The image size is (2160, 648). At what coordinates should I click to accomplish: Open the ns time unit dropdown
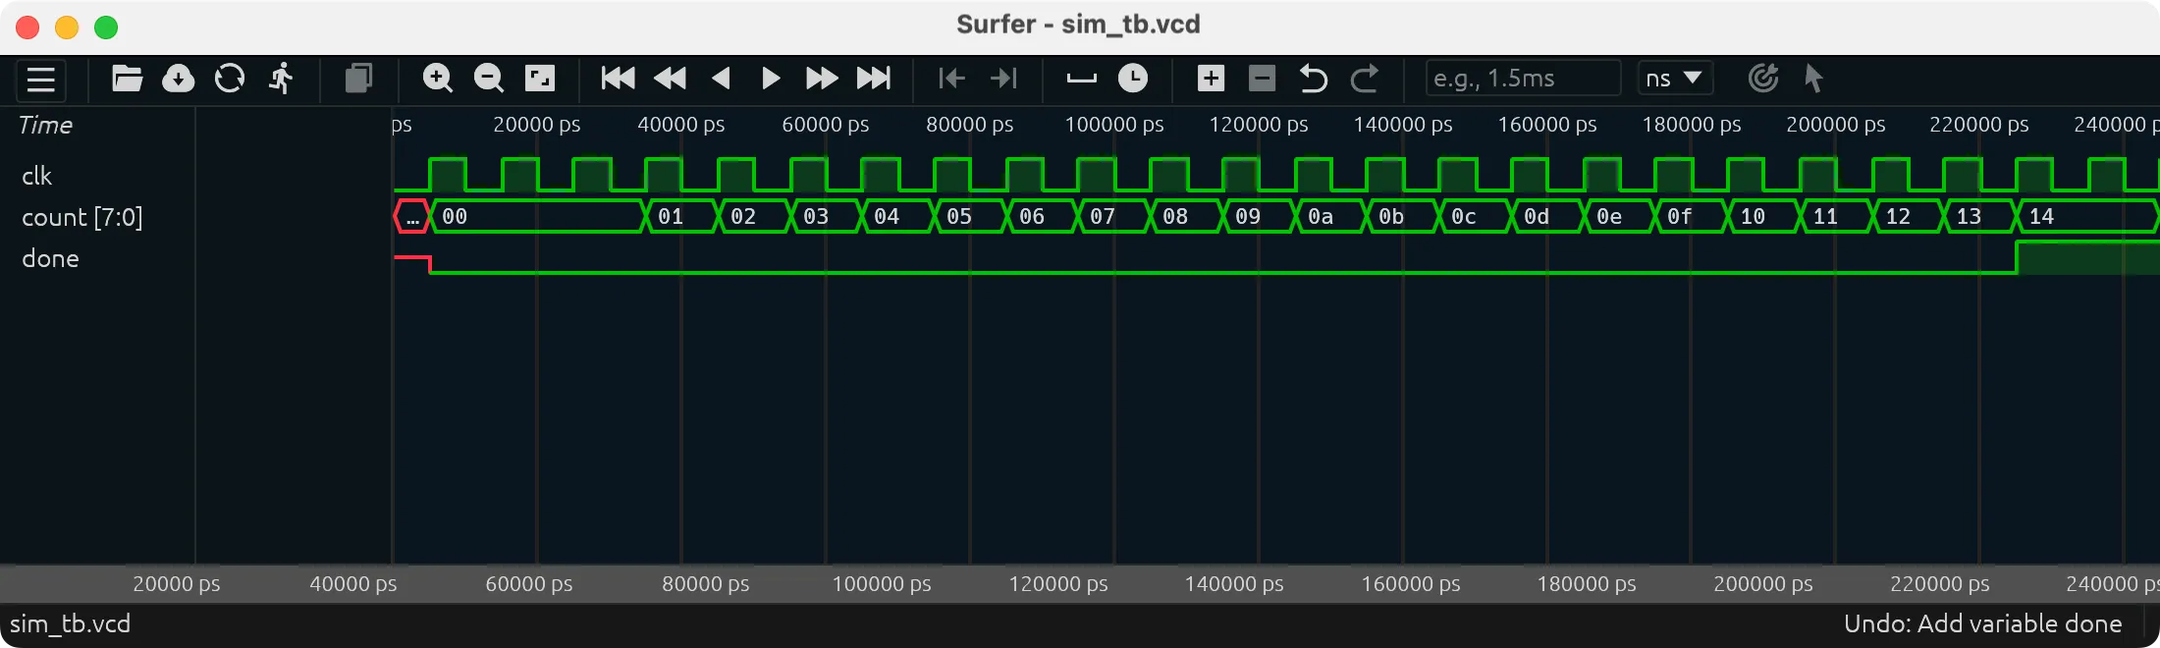[x=1675, y=79]
